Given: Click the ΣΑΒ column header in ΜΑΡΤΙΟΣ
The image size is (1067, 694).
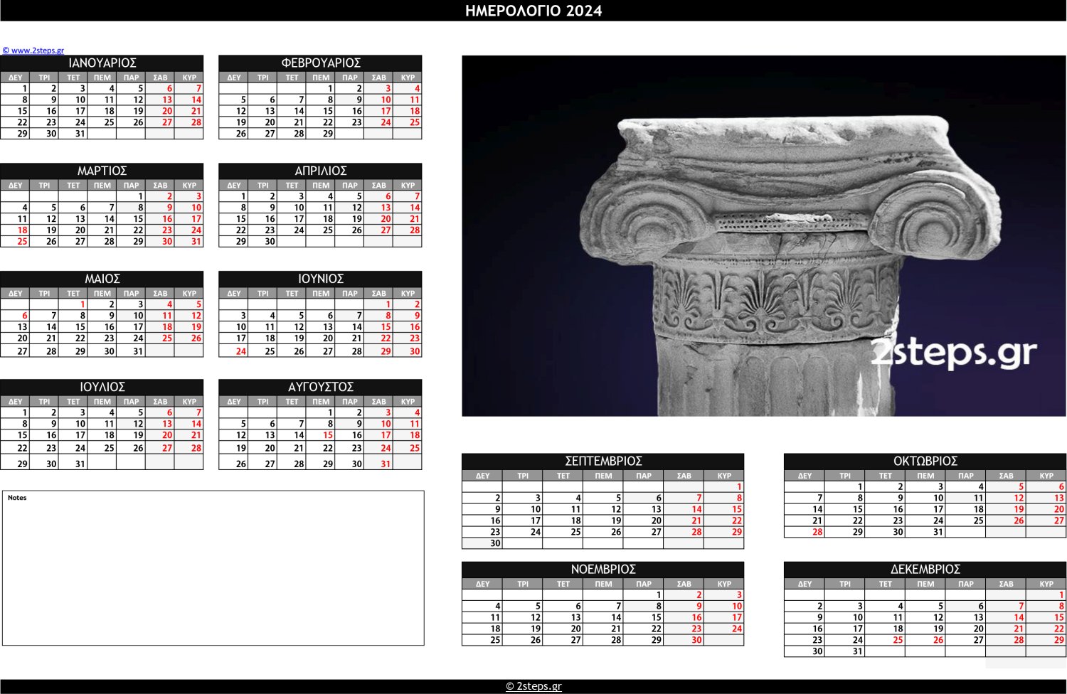Looking at the screenshot, I should [160, 186].
